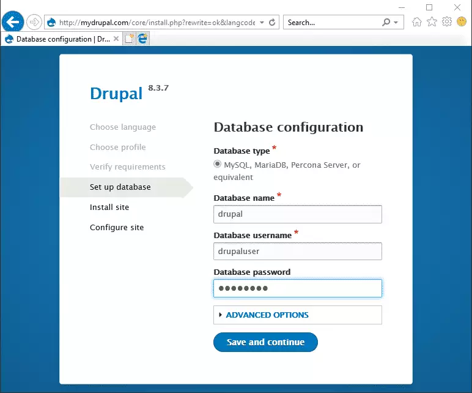Image resolution: width=472 pixels, height=393 pixels.
Task: Close the browser window
Action: click(457, 7)
